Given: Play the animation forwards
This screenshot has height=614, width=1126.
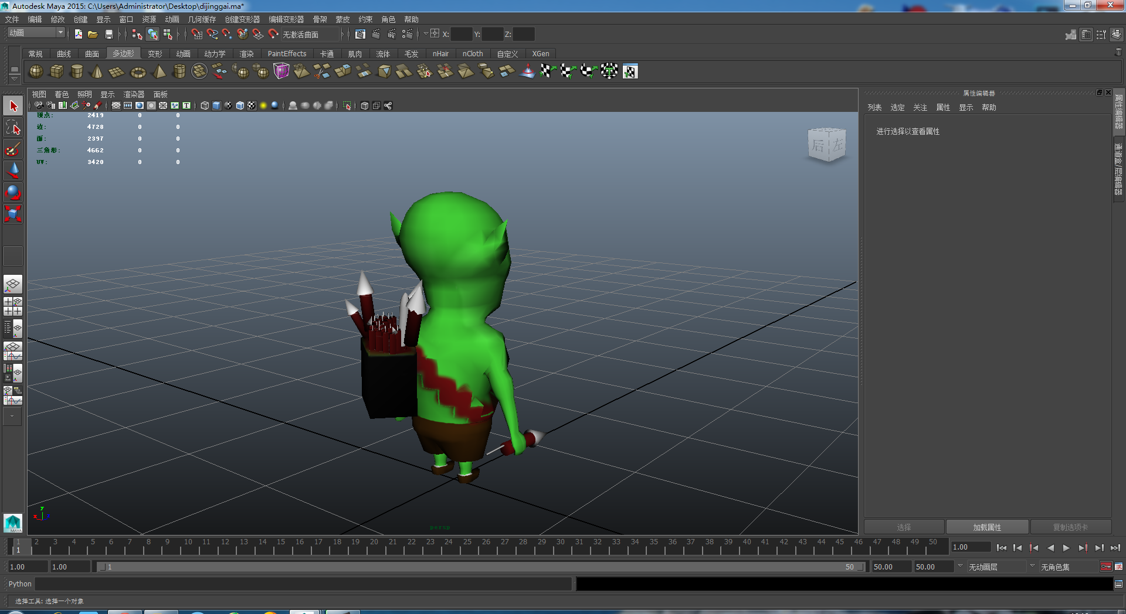Looking at the screenshot, I should click(1066, 548).
